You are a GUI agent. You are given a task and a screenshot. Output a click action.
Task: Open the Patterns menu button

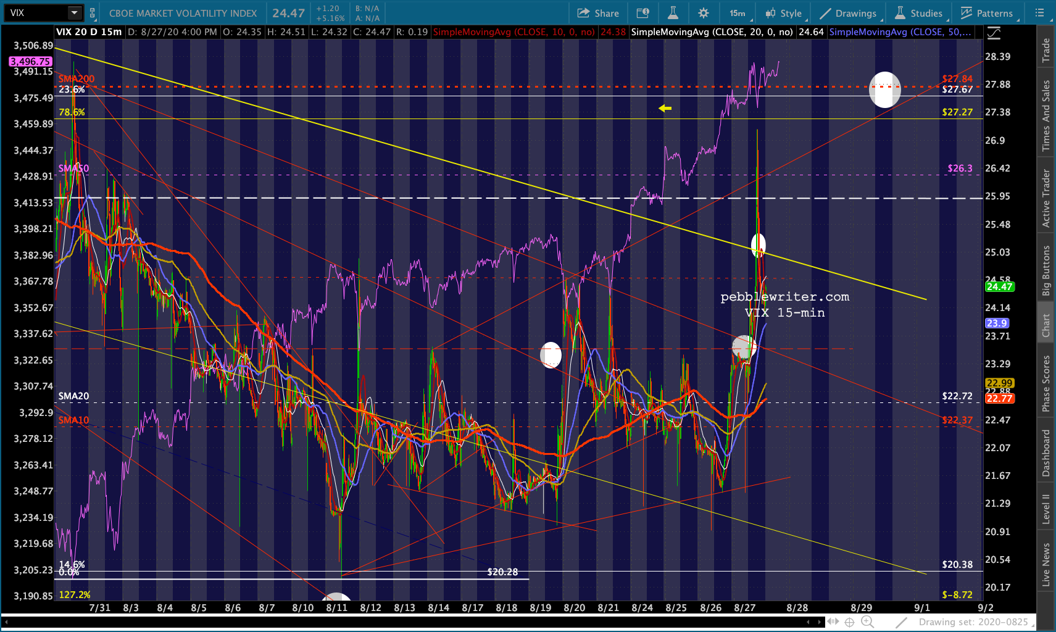(x=986, y=13)
